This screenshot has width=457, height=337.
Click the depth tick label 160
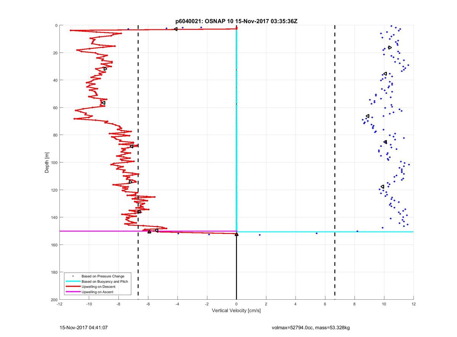point(54,245)
